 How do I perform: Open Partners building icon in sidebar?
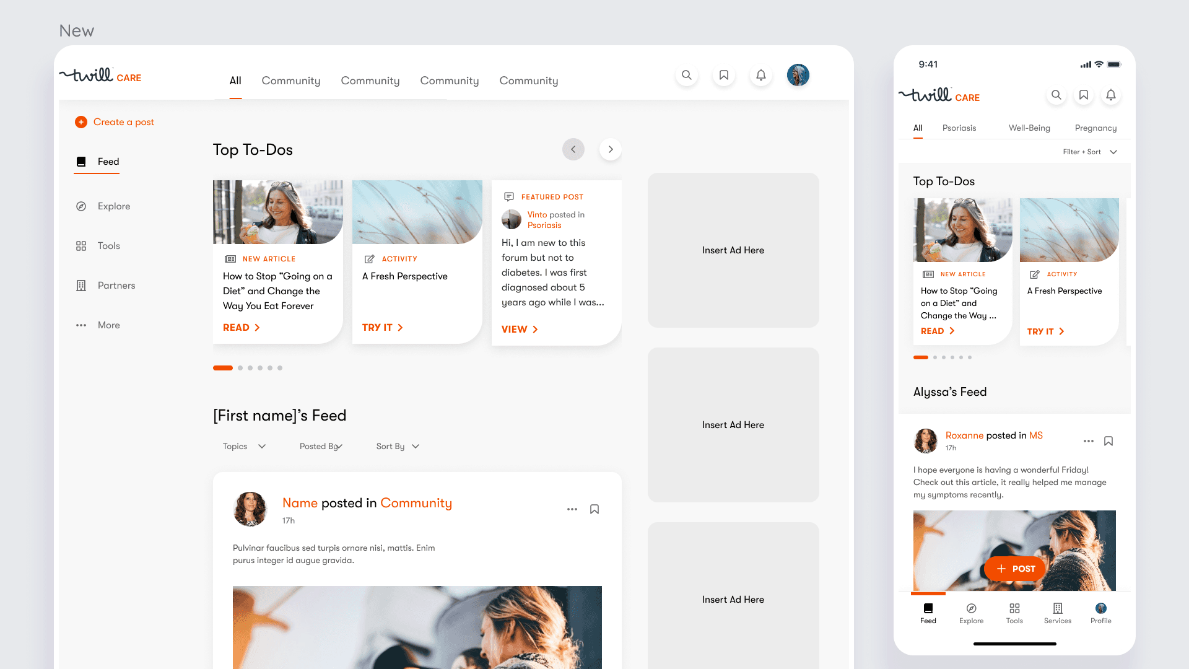tap(81, 286)
